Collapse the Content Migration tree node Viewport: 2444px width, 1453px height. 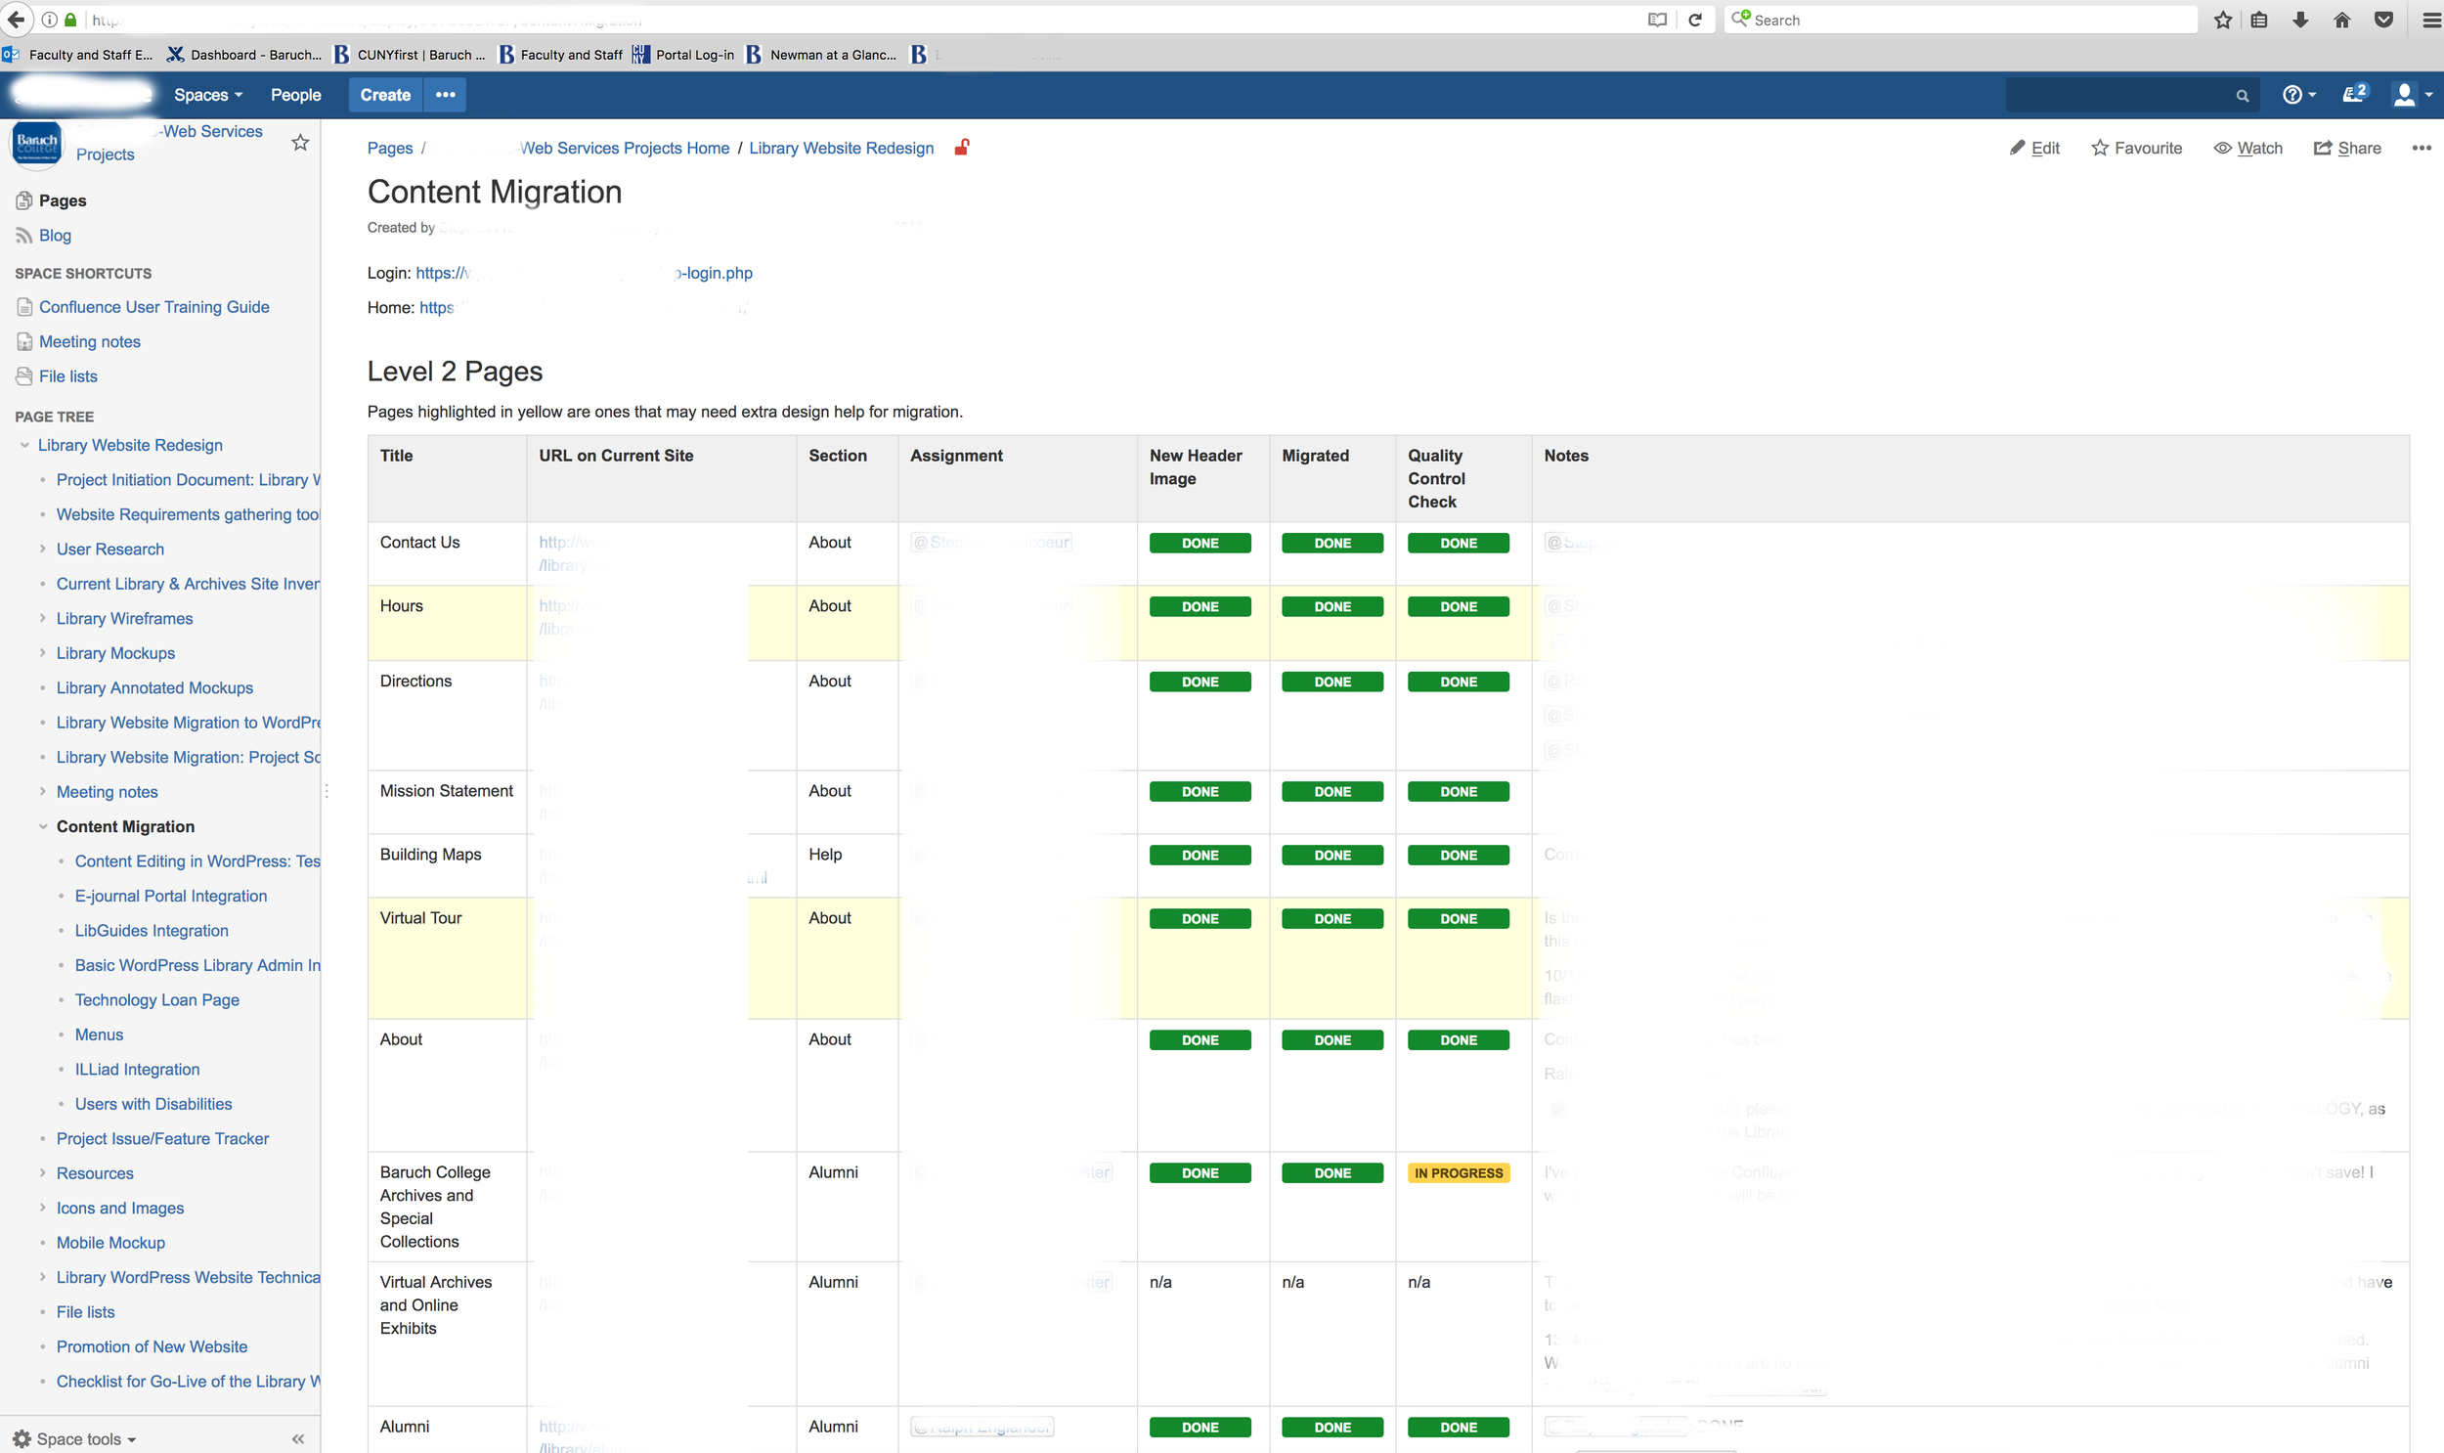pos(43,826)
